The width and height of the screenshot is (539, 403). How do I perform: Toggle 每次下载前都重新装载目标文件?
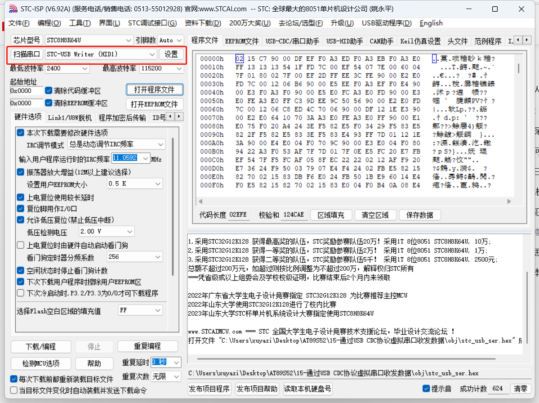[x=14, y=379]
